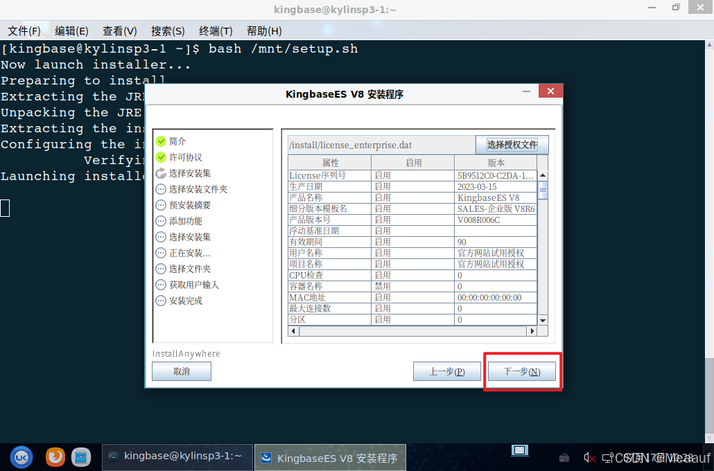Open the 查看(V) menu in the terminal

(119, 31)
